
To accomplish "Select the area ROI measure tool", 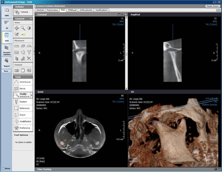I will coord(23,52).
